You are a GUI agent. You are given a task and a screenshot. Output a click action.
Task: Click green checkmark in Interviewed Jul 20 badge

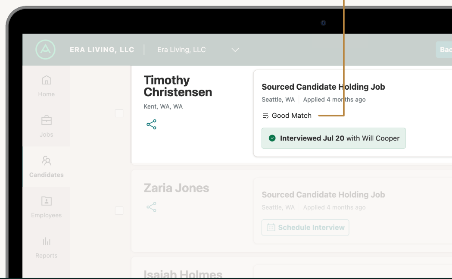pos(272,138)
